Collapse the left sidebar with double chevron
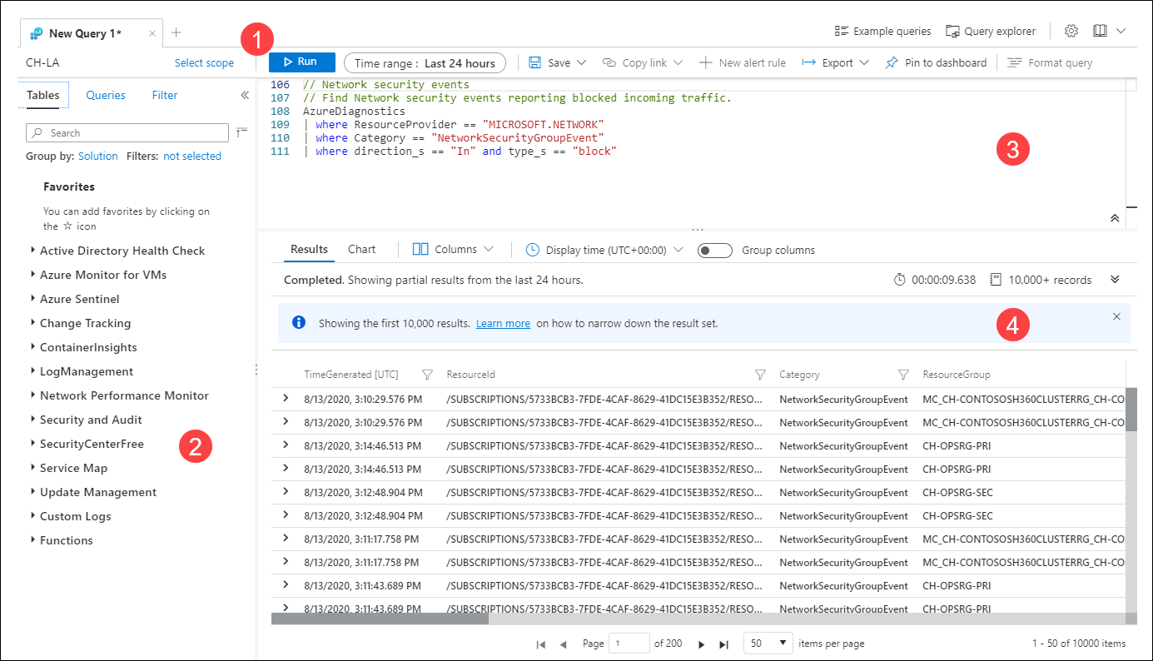The image size is (1153, 661). click(245, 95)
